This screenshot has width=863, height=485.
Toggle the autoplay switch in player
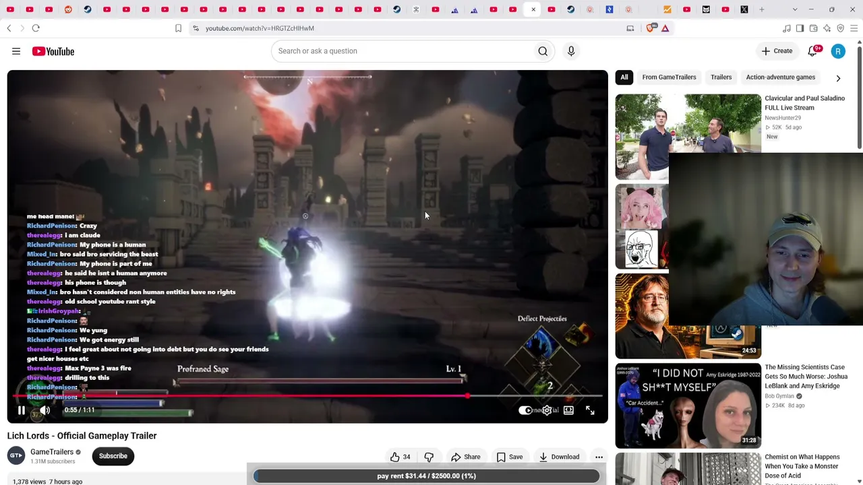coord(526,410)
